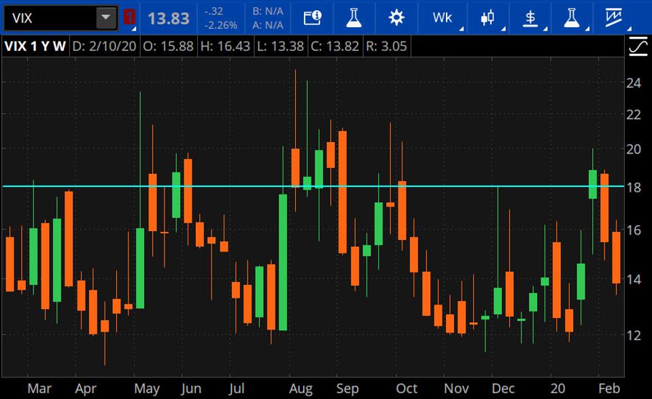652x399 pixels.
Task: Click the 18 price axis label
Action: (x=634, y=188)
